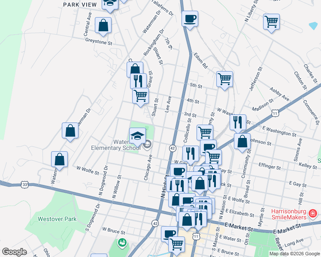Screen dimensions: 321x257
Task: Open the coffee cup marker on N High St
Action: [x=179, y=170]
